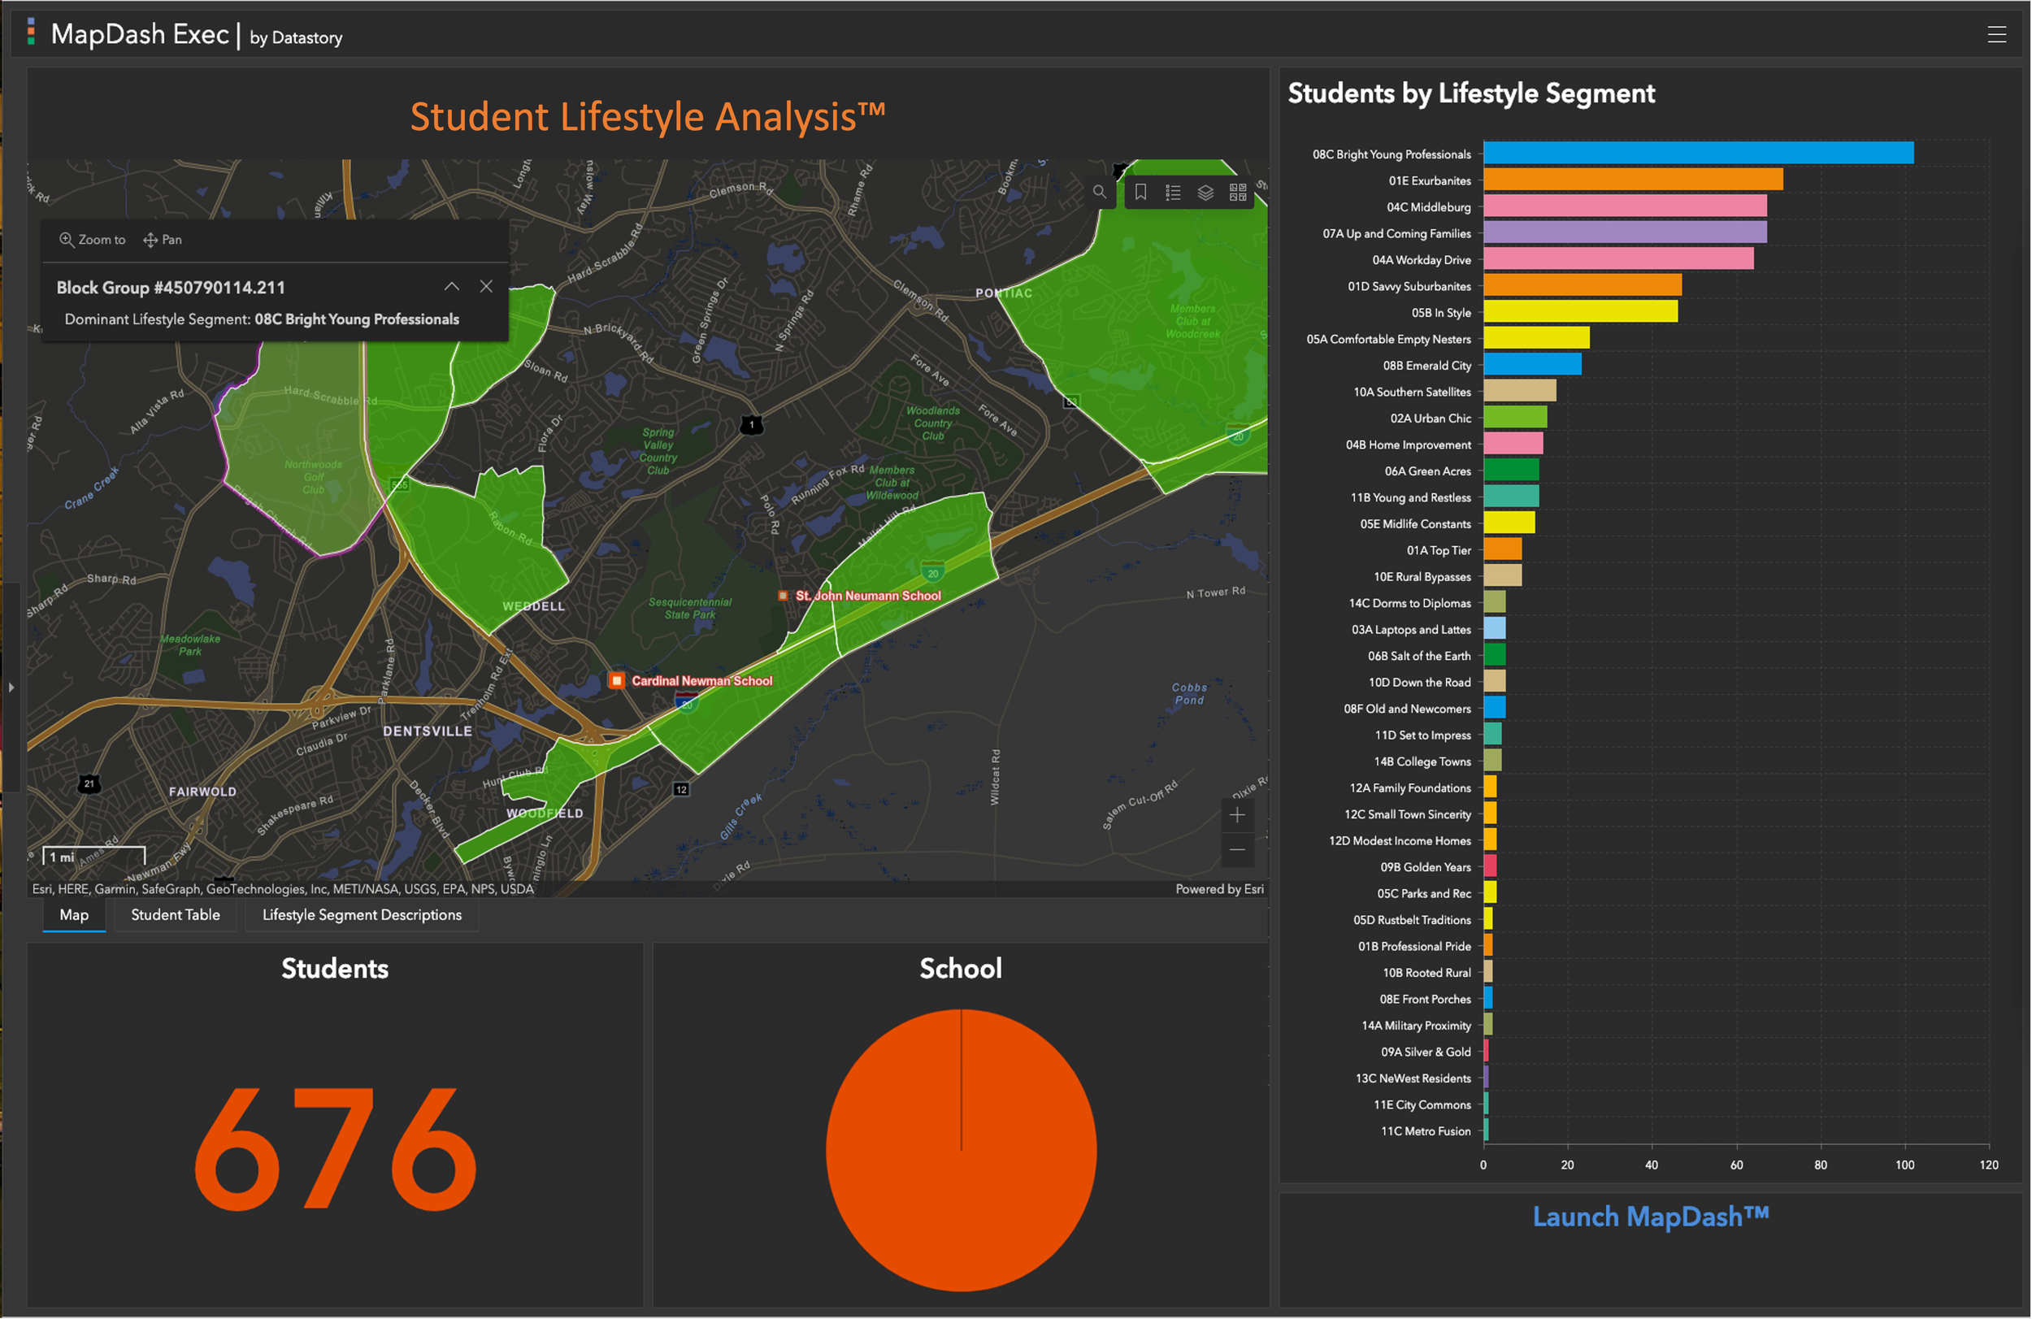2032x1319 pixels.
Task: Click Pan in the popup toolbar
Action: coord(163,240)
